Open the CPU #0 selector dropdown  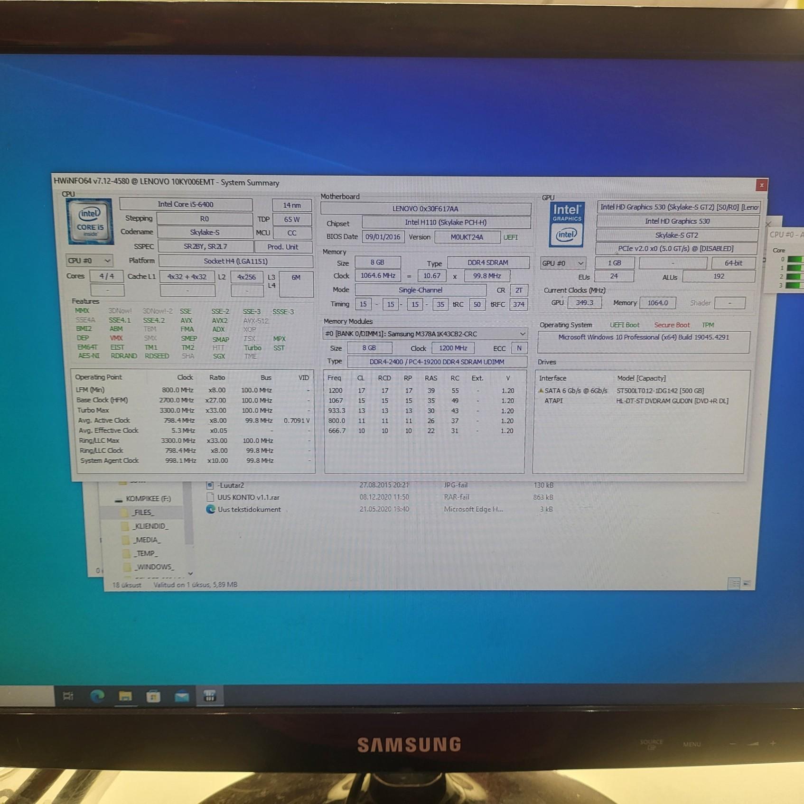tap(89, 261)
